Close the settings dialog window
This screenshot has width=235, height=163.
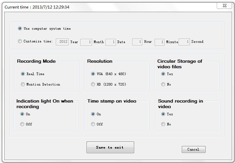[x=224, y=6]
